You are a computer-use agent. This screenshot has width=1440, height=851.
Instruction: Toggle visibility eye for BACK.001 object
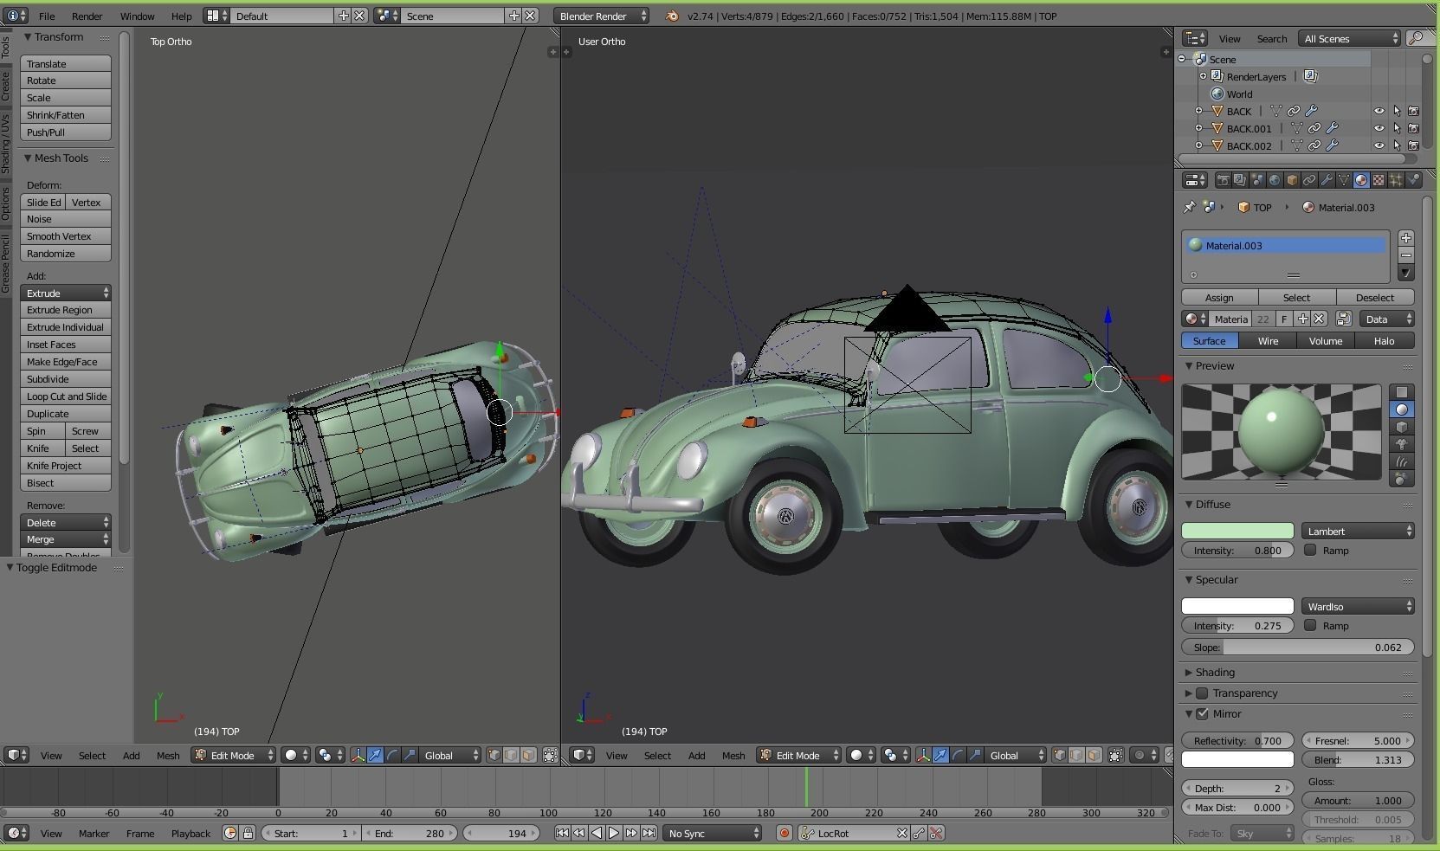pos(1379,128)
